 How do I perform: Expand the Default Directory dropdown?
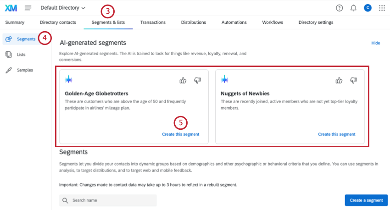coord(63,8)
